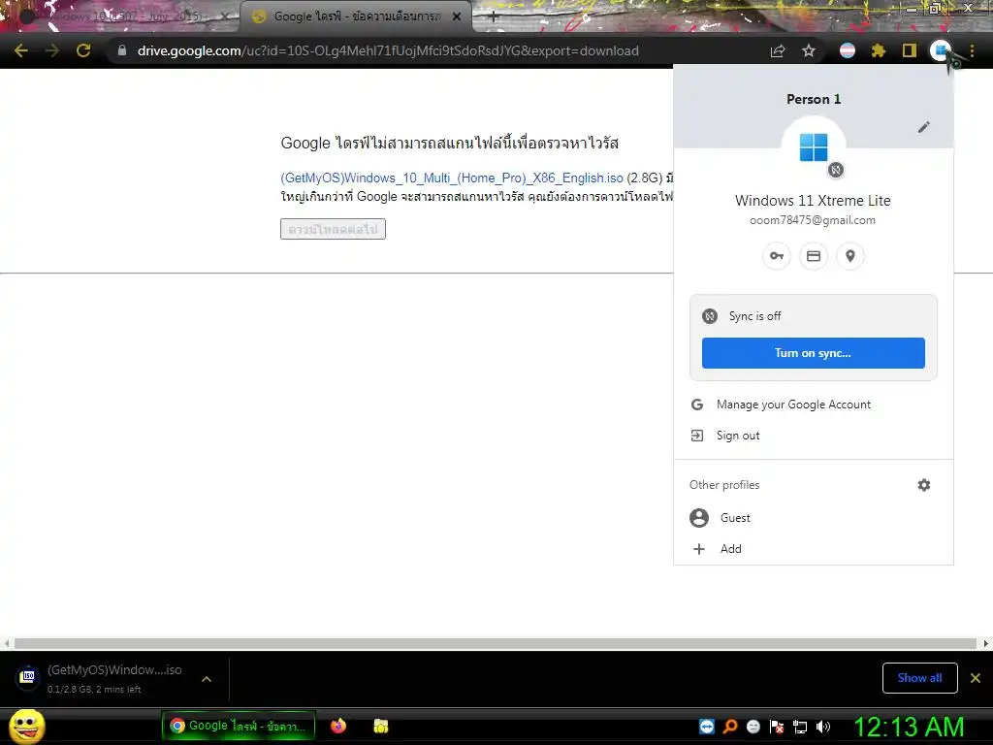
Task: Open TeamViewer tray icon
Action: point(707,727)
